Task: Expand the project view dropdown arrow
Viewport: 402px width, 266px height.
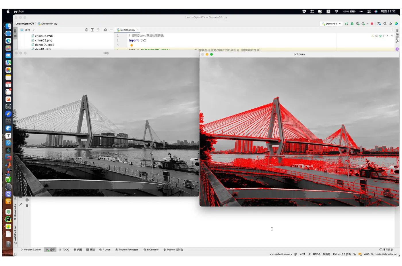Action: click(34, 30)
